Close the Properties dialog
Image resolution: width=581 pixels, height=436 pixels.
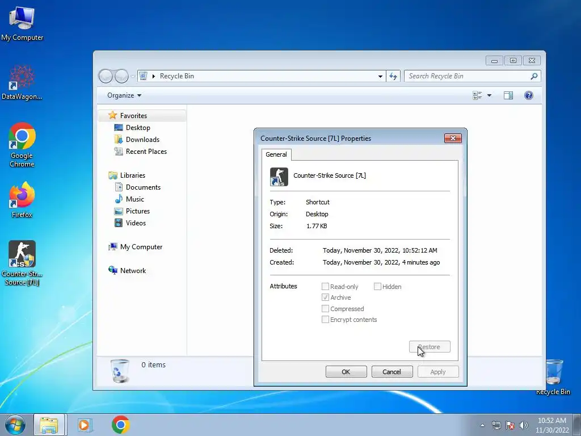pos(453,139)
